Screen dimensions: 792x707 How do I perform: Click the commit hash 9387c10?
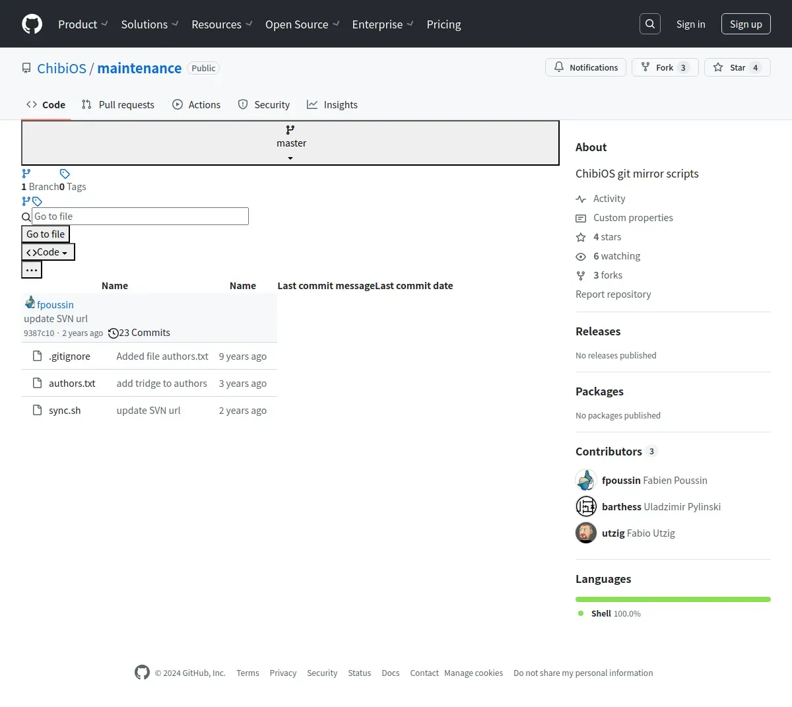tap(39, 333)
